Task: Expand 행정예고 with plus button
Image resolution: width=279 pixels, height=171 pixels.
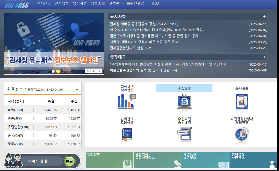Action: point(264,57)
